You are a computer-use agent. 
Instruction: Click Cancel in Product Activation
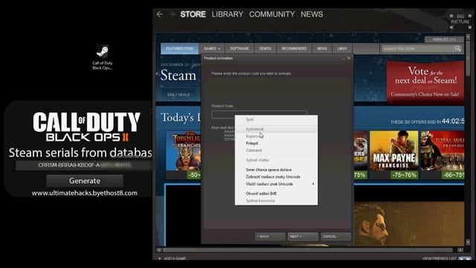336,237
